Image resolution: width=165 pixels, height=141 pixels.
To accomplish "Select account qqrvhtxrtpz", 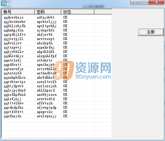I will [15, 82].
